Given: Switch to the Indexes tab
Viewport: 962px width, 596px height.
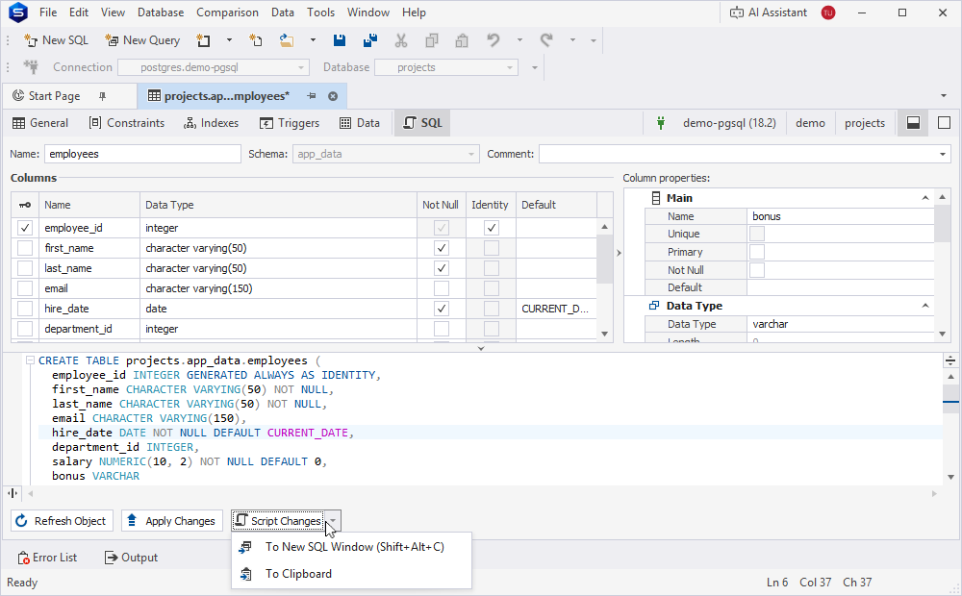Looking at the screenshot, I should (x=211, y=123).
